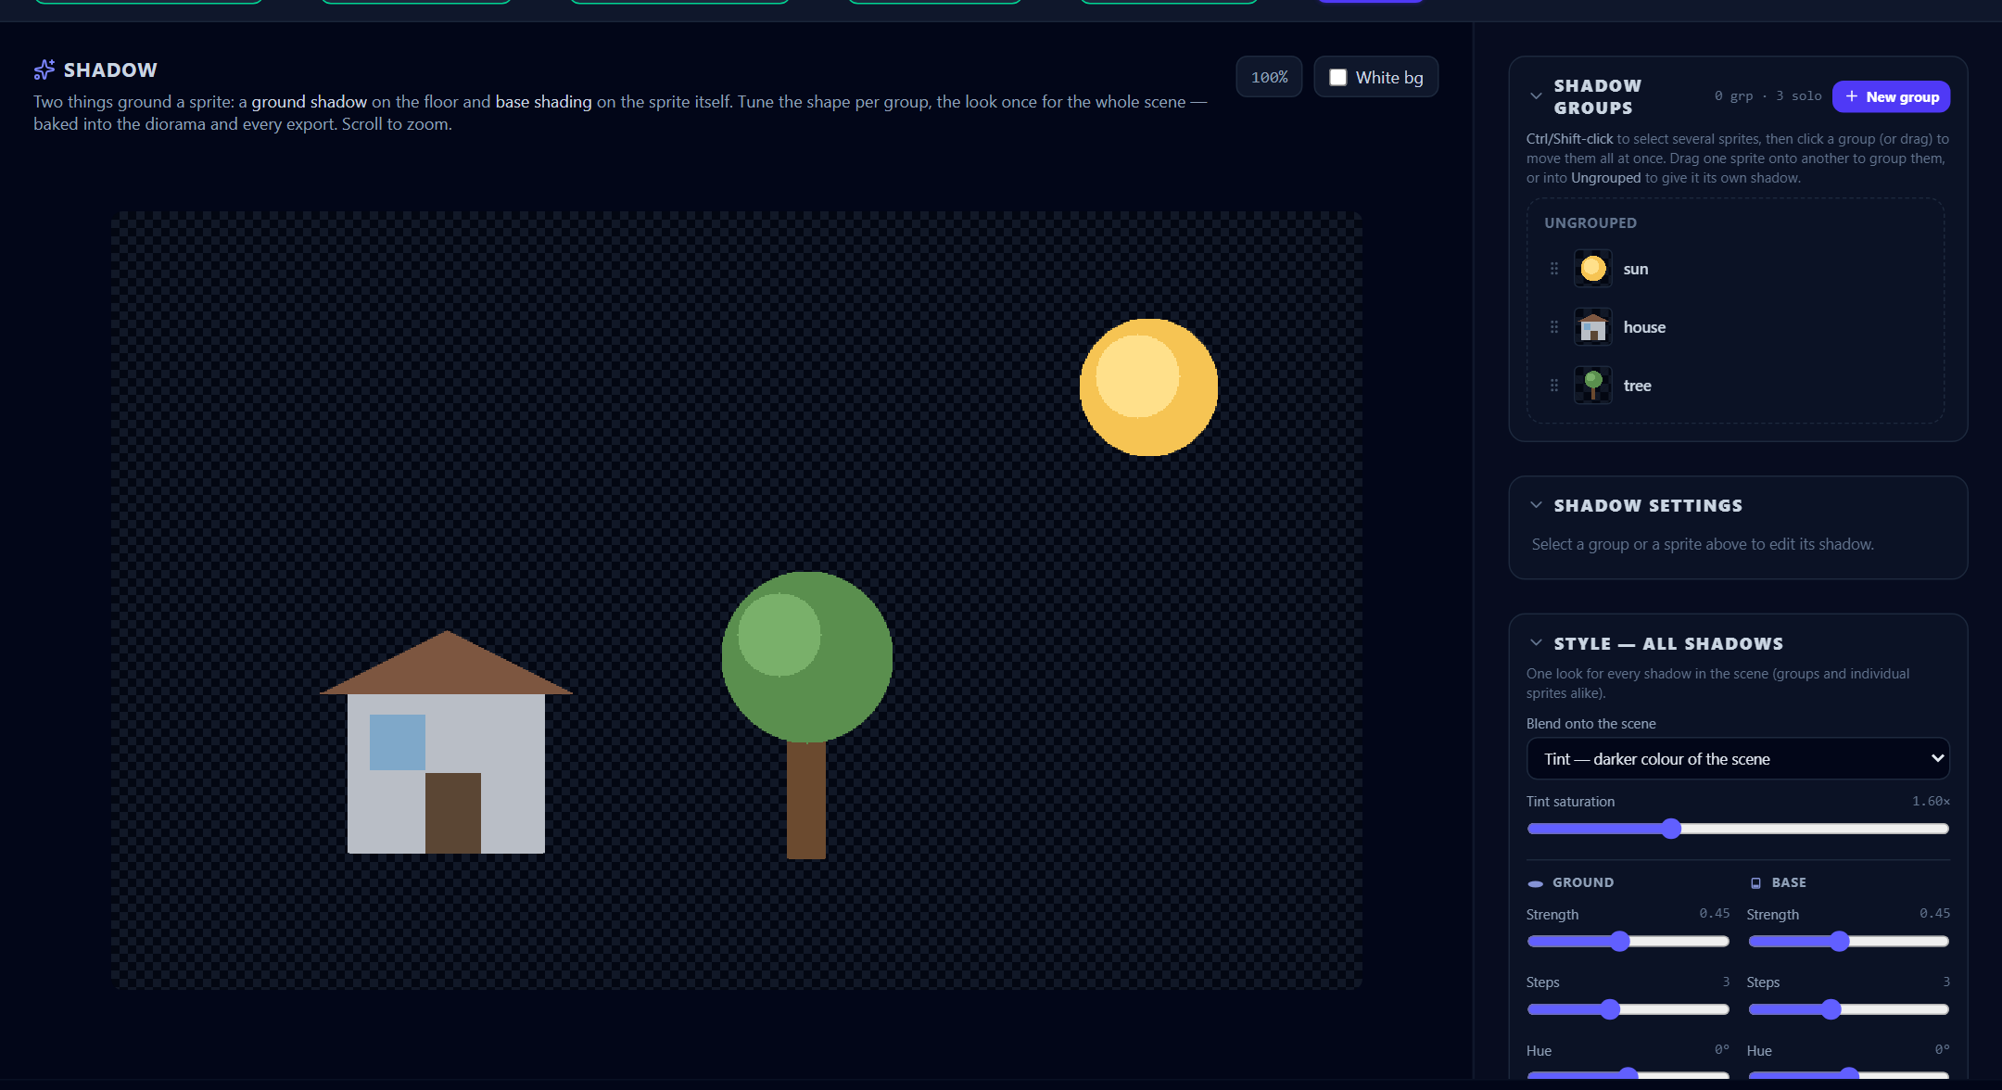Select the house sprite thumbnail
The image size is (2002, 1090).
pyautogui.click(x=1592, y=327)
